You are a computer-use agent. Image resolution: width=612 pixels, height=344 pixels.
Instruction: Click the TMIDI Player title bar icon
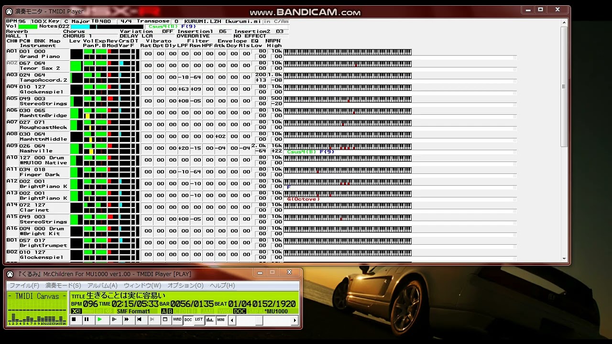pyautogui.click(x=10, y=274)
